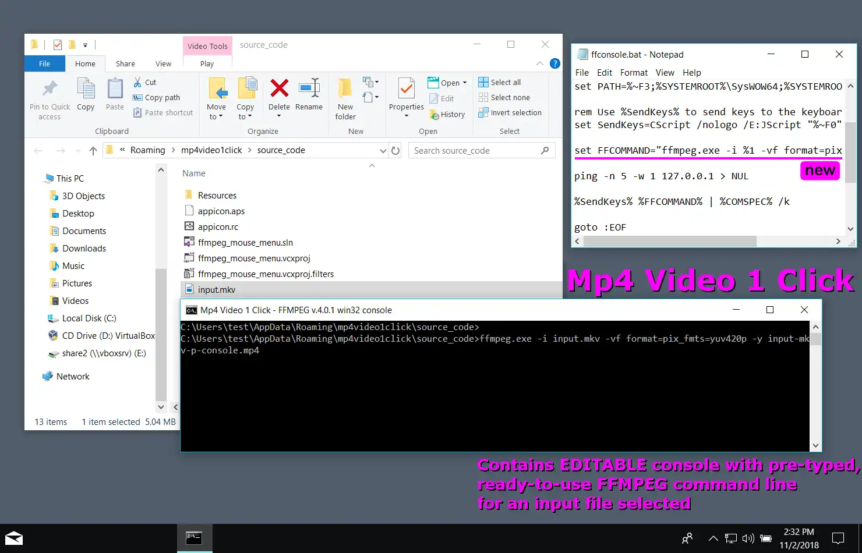Select the Resources folder
The height and width of the screenshot is (553, 862).
(x=217, y=196)
